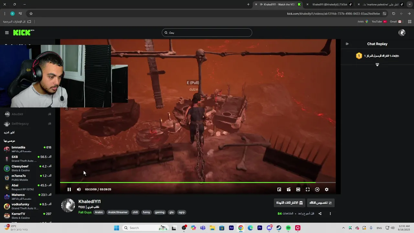Collapse the Chat Replay panel
The image size is (414, 233).
(347, 44)
